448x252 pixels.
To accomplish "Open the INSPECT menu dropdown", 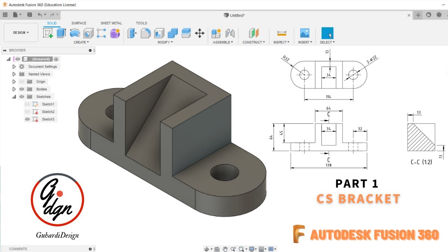I will point(281,42).
